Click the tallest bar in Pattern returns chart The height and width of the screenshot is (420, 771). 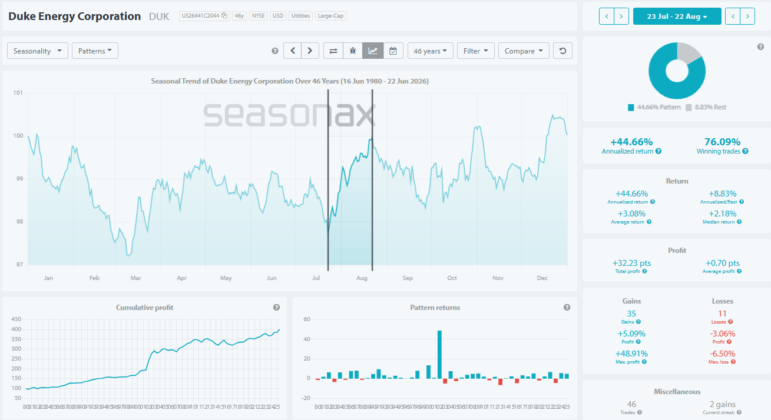(x=439, y=354)
